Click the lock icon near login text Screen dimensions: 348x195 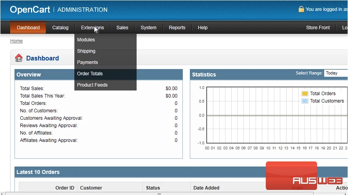coord(301,9)
